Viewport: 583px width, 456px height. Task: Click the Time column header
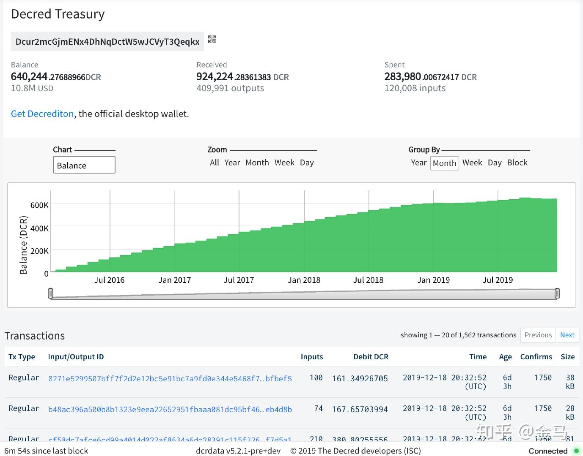pyautogui.click(x=478, y=357)
